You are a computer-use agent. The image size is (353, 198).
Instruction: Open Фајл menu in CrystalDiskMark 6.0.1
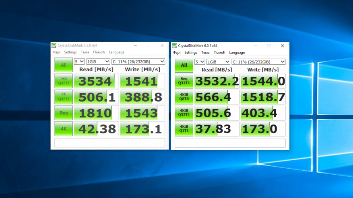pyautogui.click(x=177, y=53)
